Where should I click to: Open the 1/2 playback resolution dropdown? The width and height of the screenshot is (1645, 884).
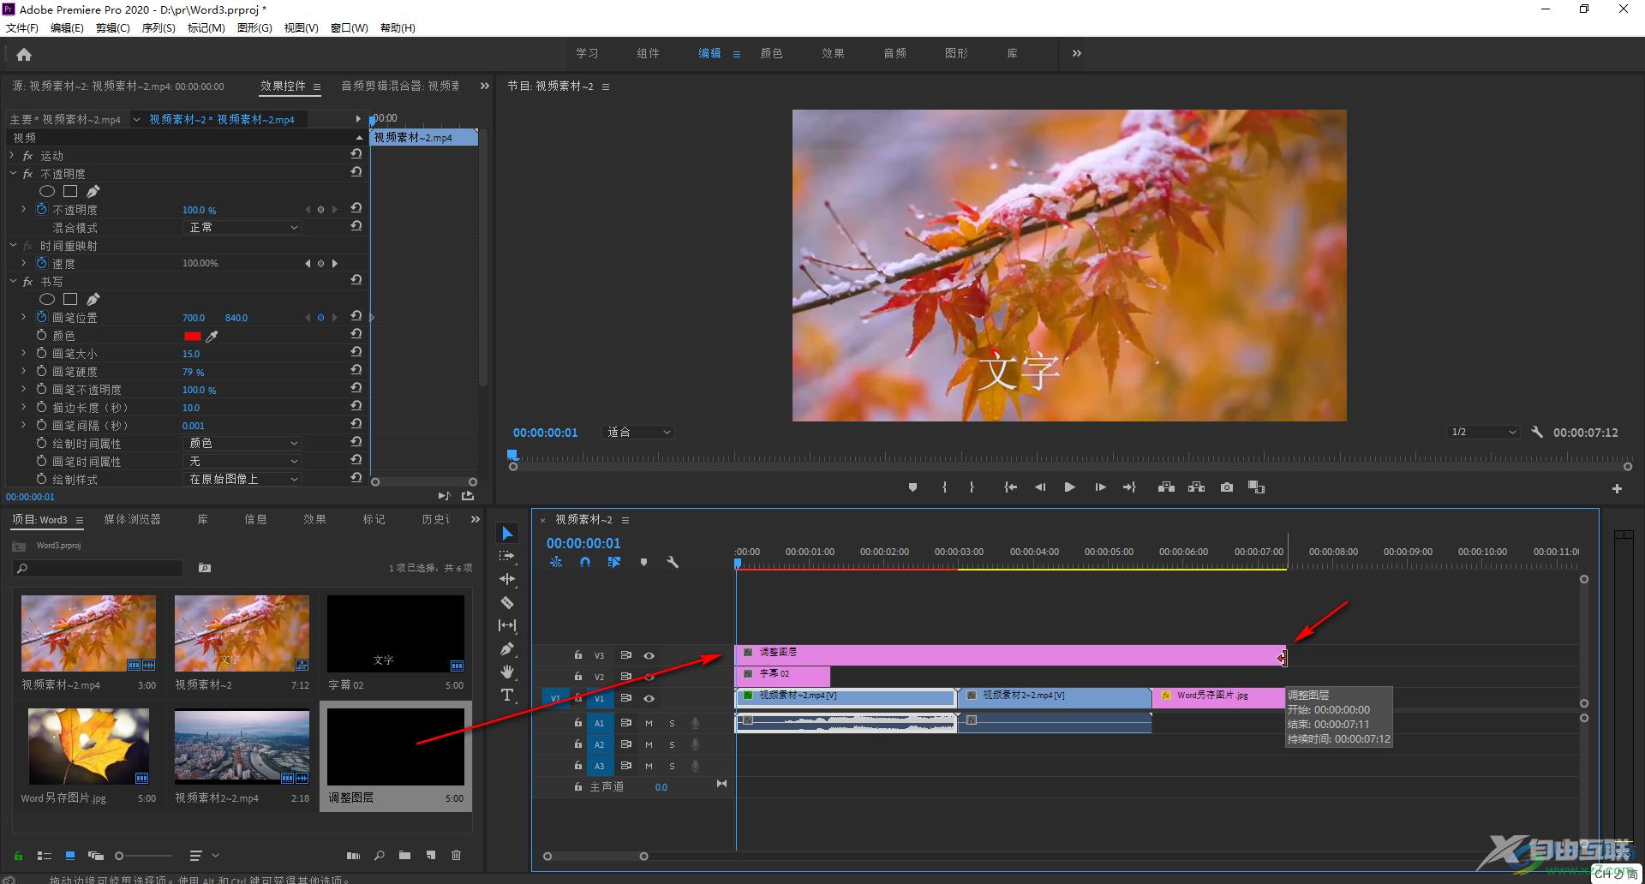(1483, 433)
